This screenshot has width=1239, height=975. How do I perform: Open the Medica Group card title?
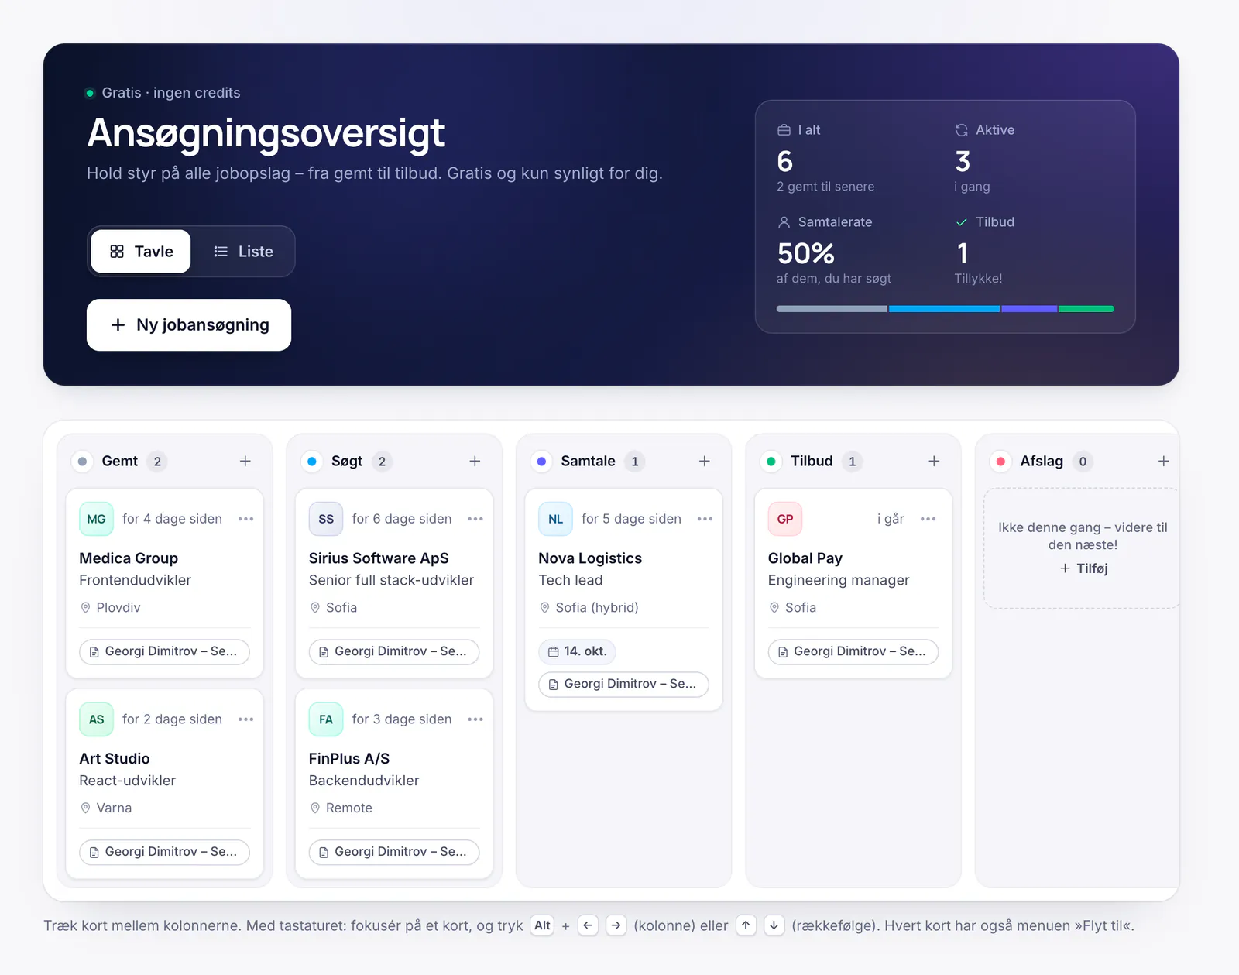pos(129,558)
